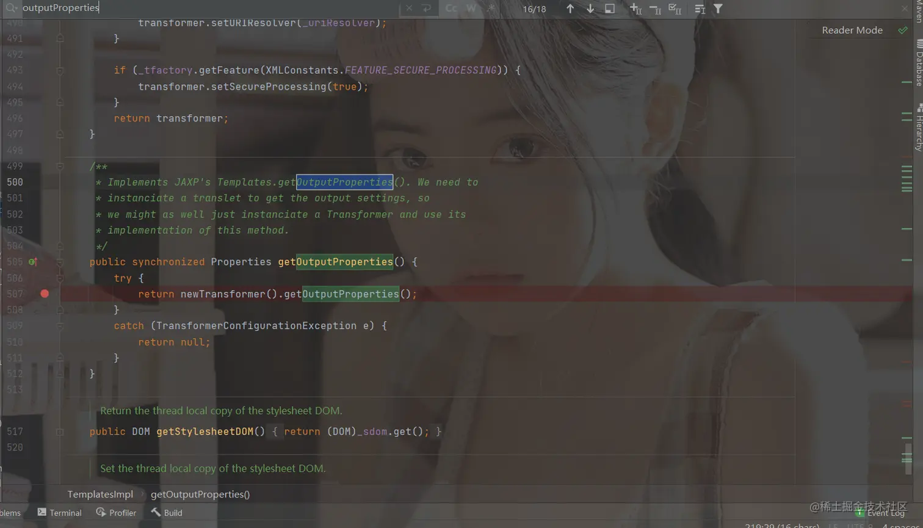Open the Event Log
923x528 pixels.
[880, 513]
